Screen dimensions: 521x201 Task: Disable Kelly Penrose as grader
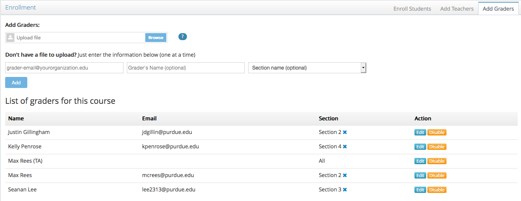[437, 147]
